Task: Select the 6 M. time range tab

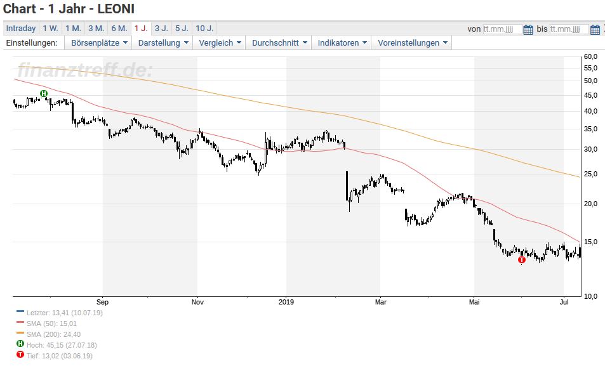Action: (x=119, y=29)
